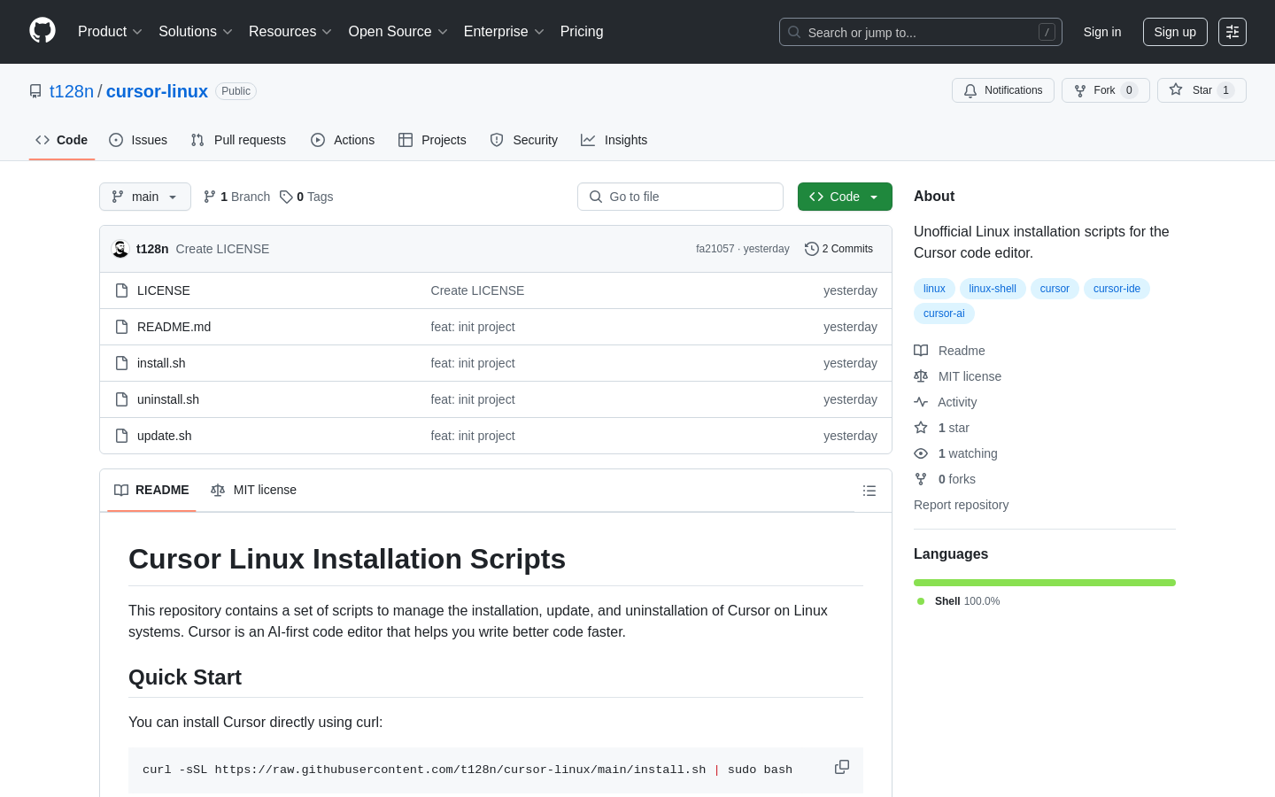
Task: Focus the Search or jump to field
Action: tap(921, 32)
